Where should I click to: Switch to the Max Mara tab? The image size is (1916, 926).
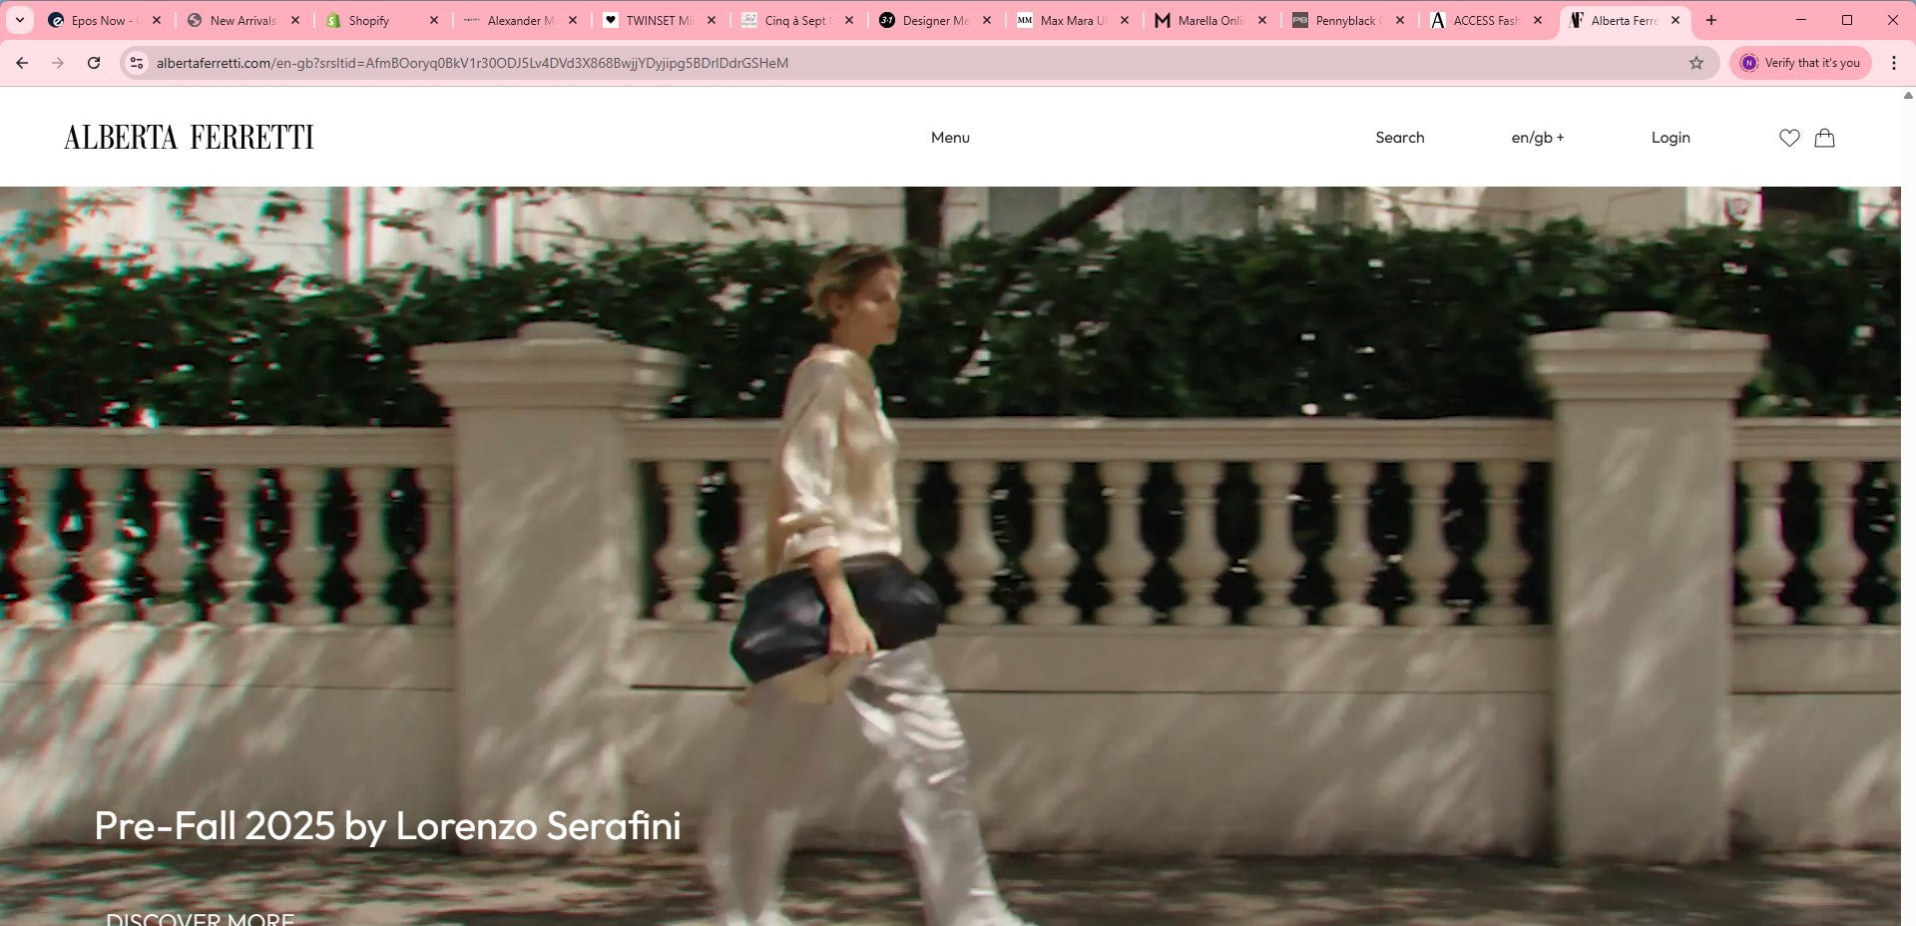click(1070, 20)
